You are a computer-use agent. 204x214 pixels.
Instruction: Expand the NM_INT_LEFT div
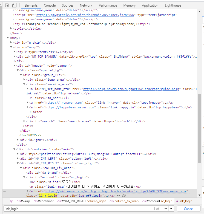click(18, 159)
